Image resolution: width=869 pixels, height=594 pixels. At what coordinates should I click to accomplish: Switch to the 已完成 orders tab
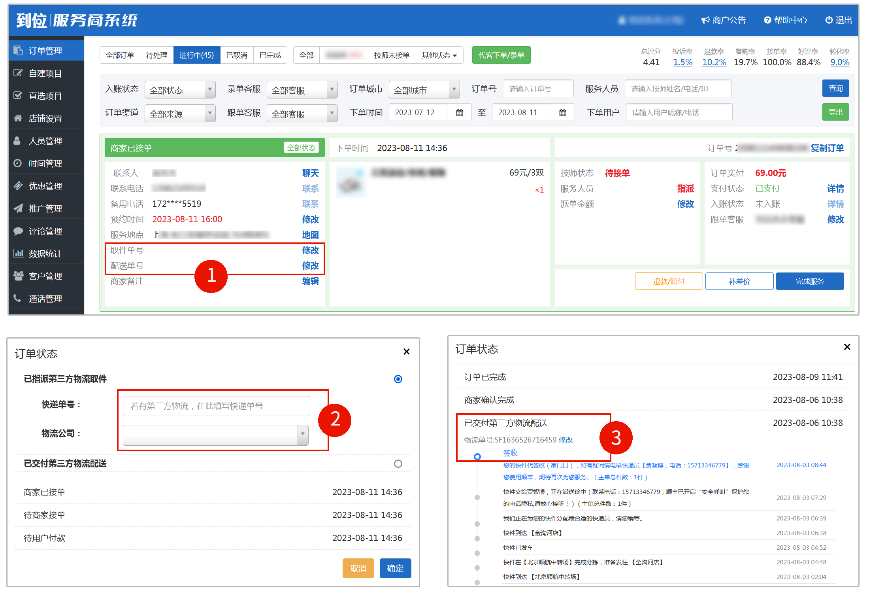(x=270, y=55)
